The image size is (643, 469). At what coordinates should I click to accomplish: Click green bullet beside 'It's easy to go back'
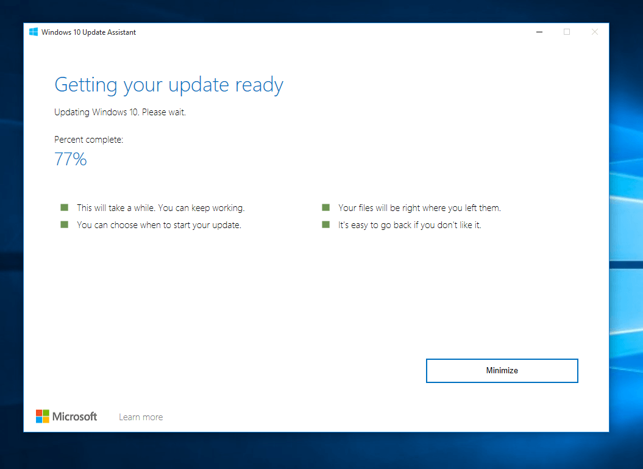326,224
